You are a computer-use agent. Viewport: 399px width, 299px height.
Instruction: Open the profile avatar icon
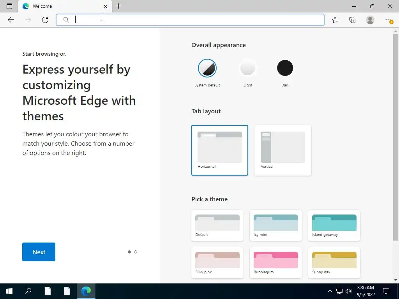click(x=370, y=20)
